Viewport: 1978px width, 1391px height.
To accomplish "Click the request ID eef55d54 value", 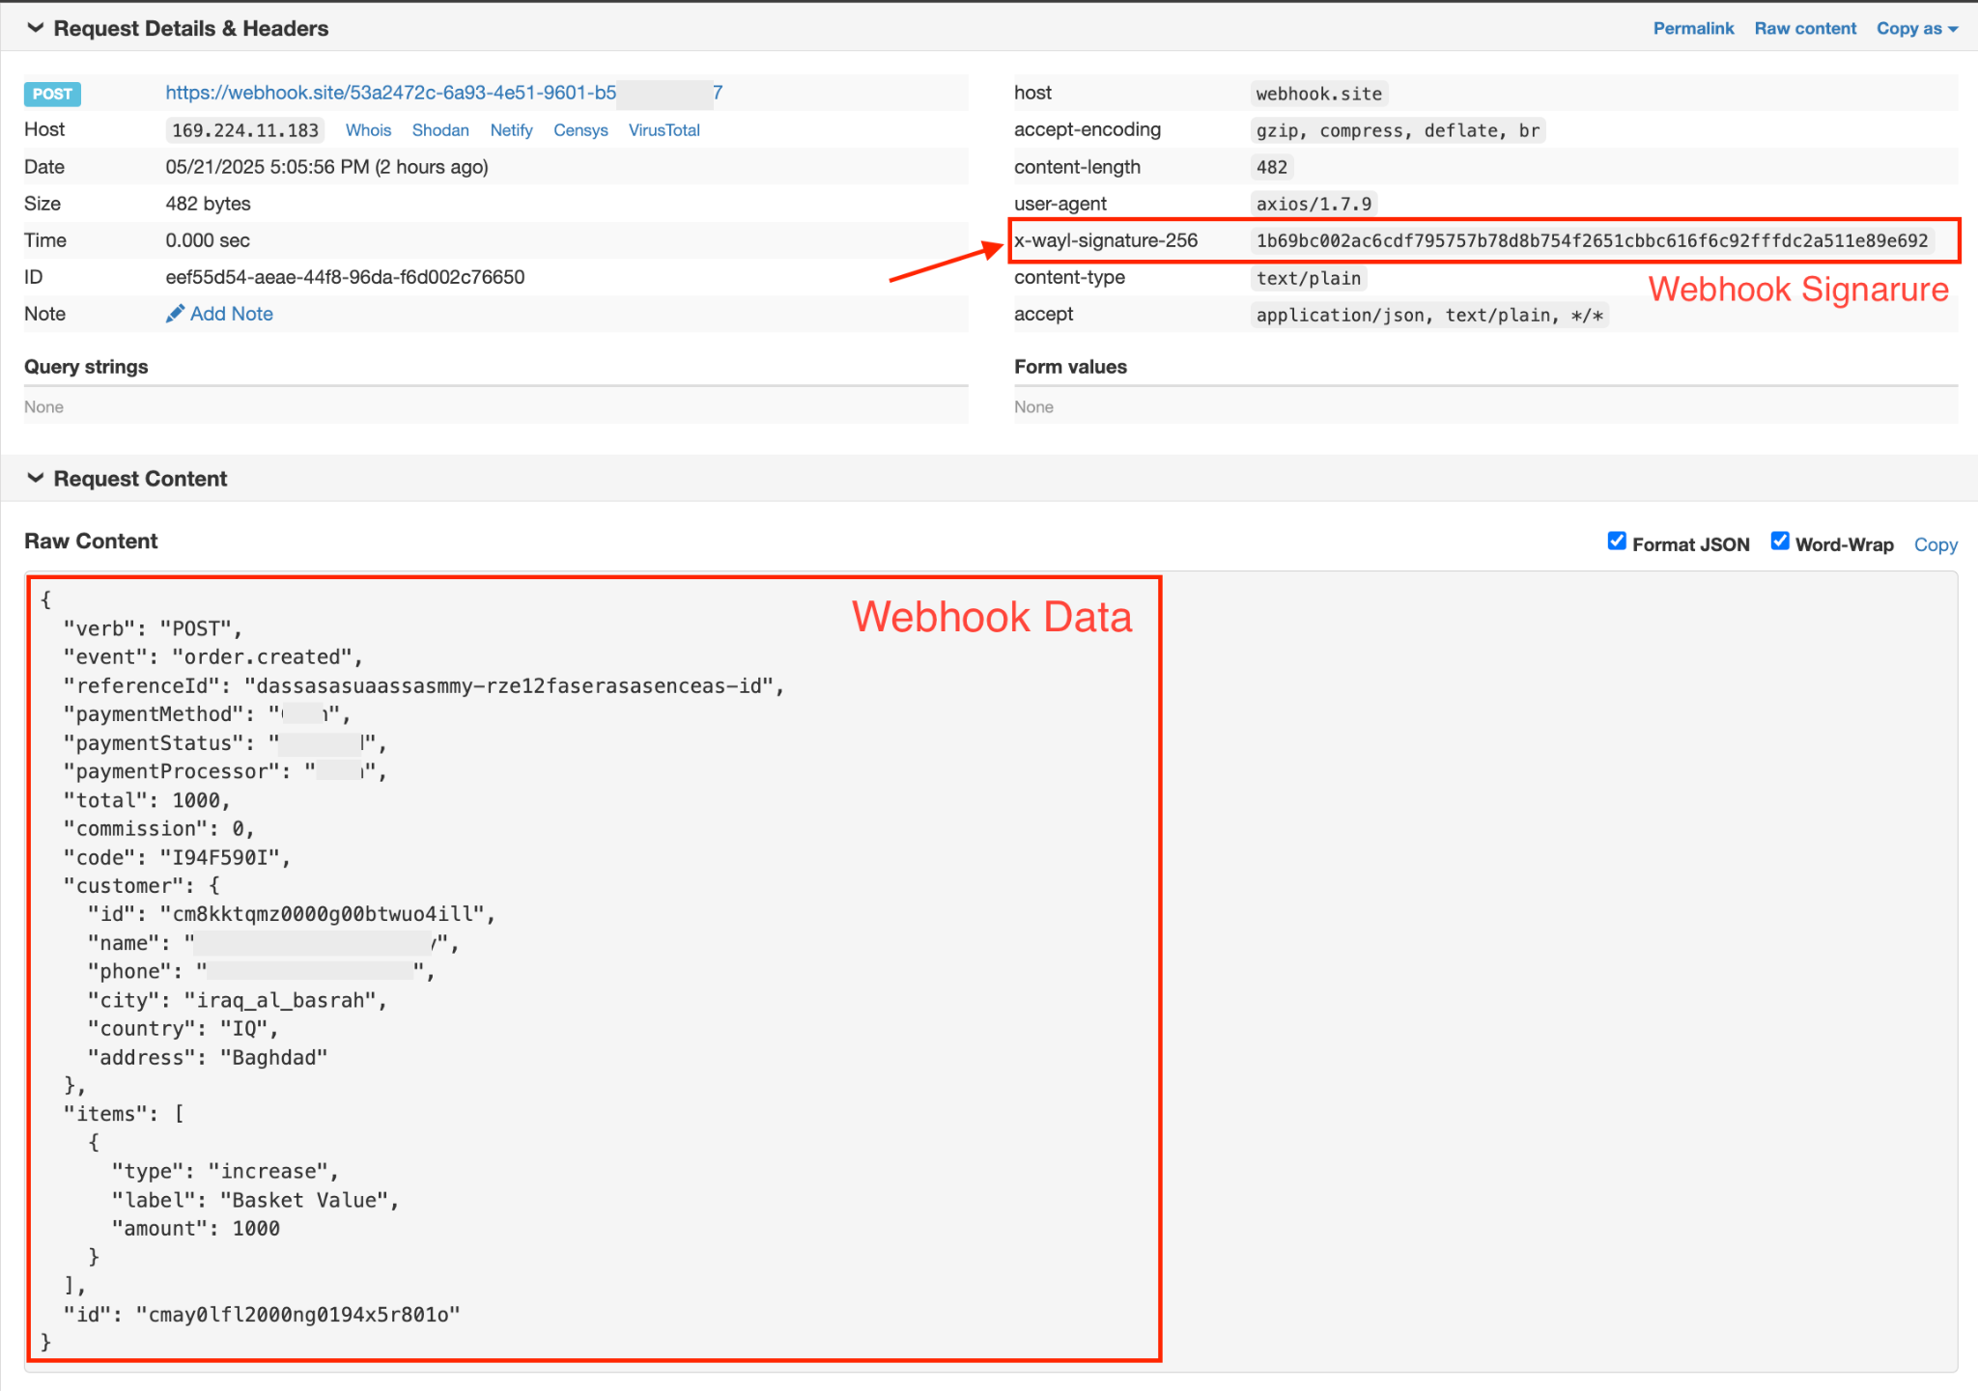I will (345, 276).
